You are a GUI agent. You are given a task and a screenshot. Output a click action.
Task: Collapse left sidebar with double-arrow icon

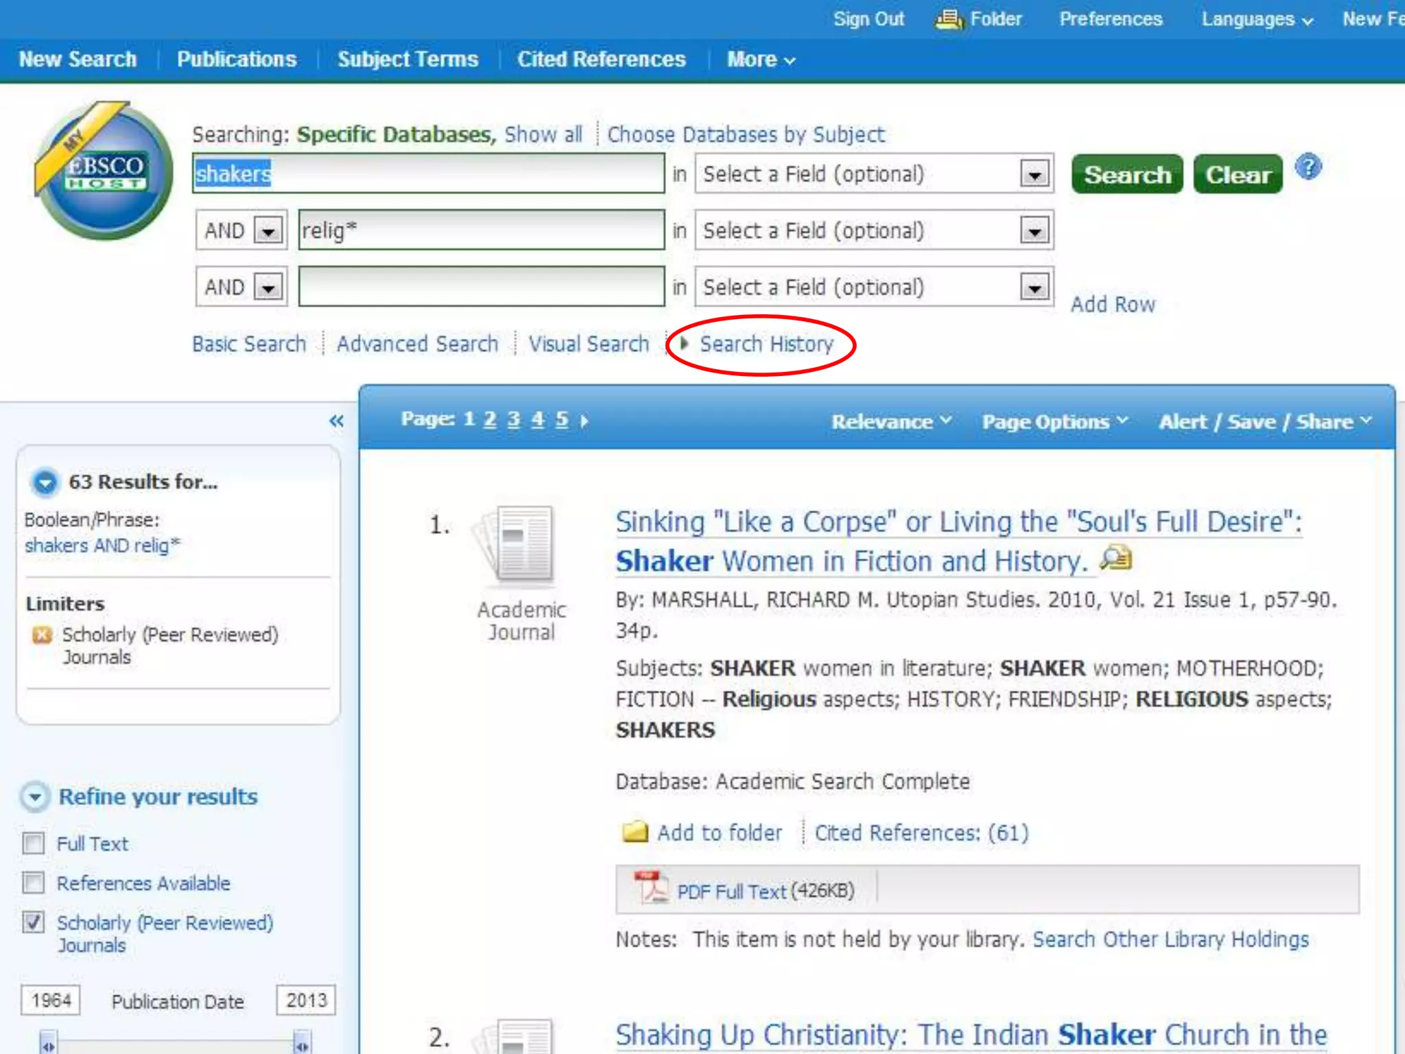pyautogui.click(x=336, y=421)
